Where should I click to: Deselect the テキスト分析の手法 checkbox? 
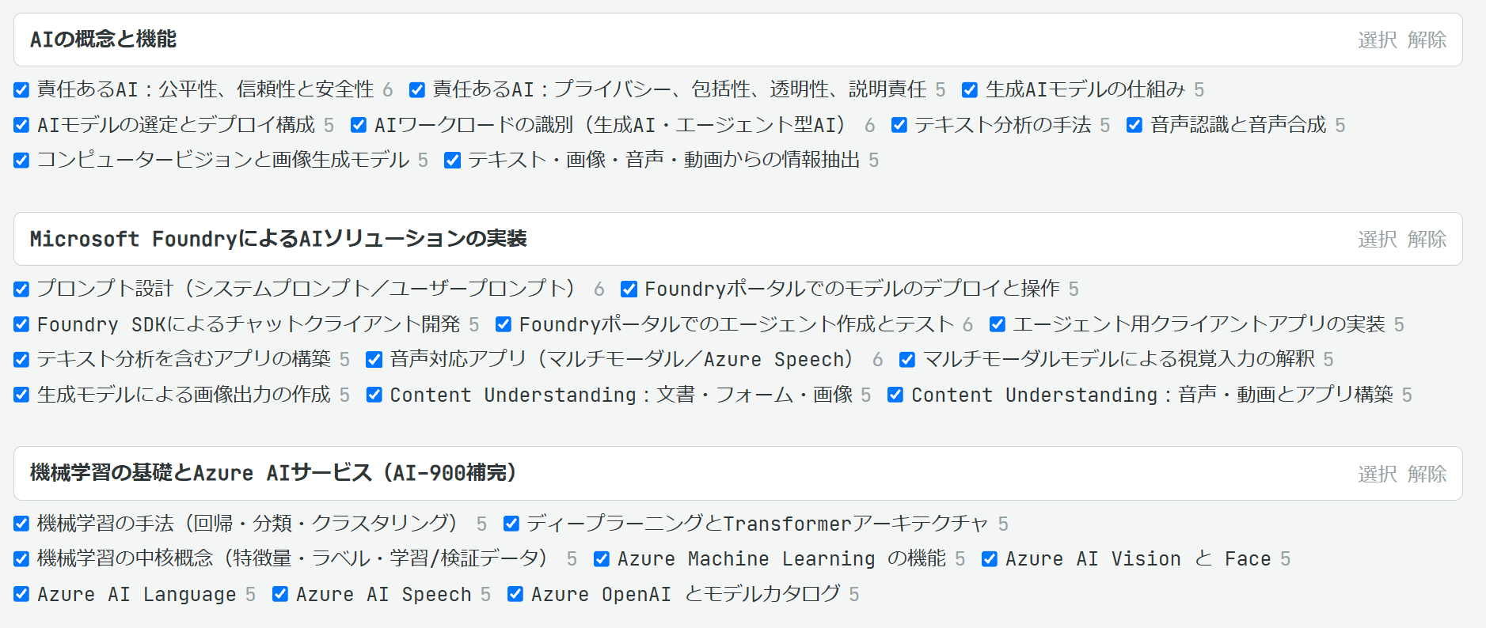[x=899, y=125]
